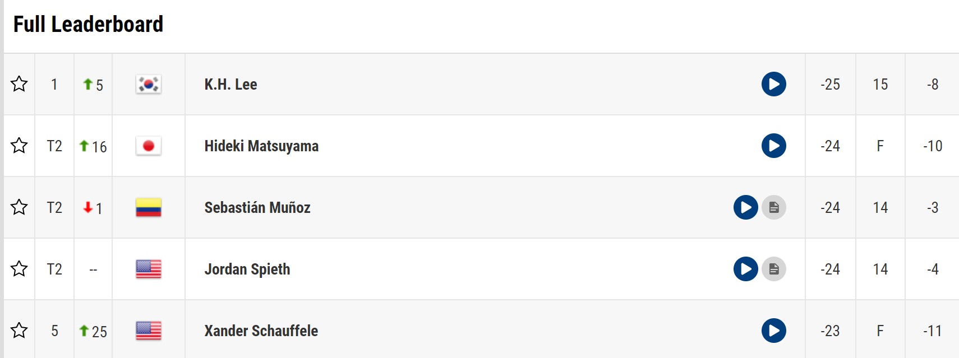The image size is (959, 358).
Task: Mark Jordan Spieth as favorite
Action: 19,269
